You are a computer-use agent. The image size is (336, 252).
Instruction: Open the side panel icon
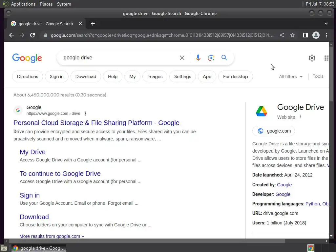click(305, 35)
